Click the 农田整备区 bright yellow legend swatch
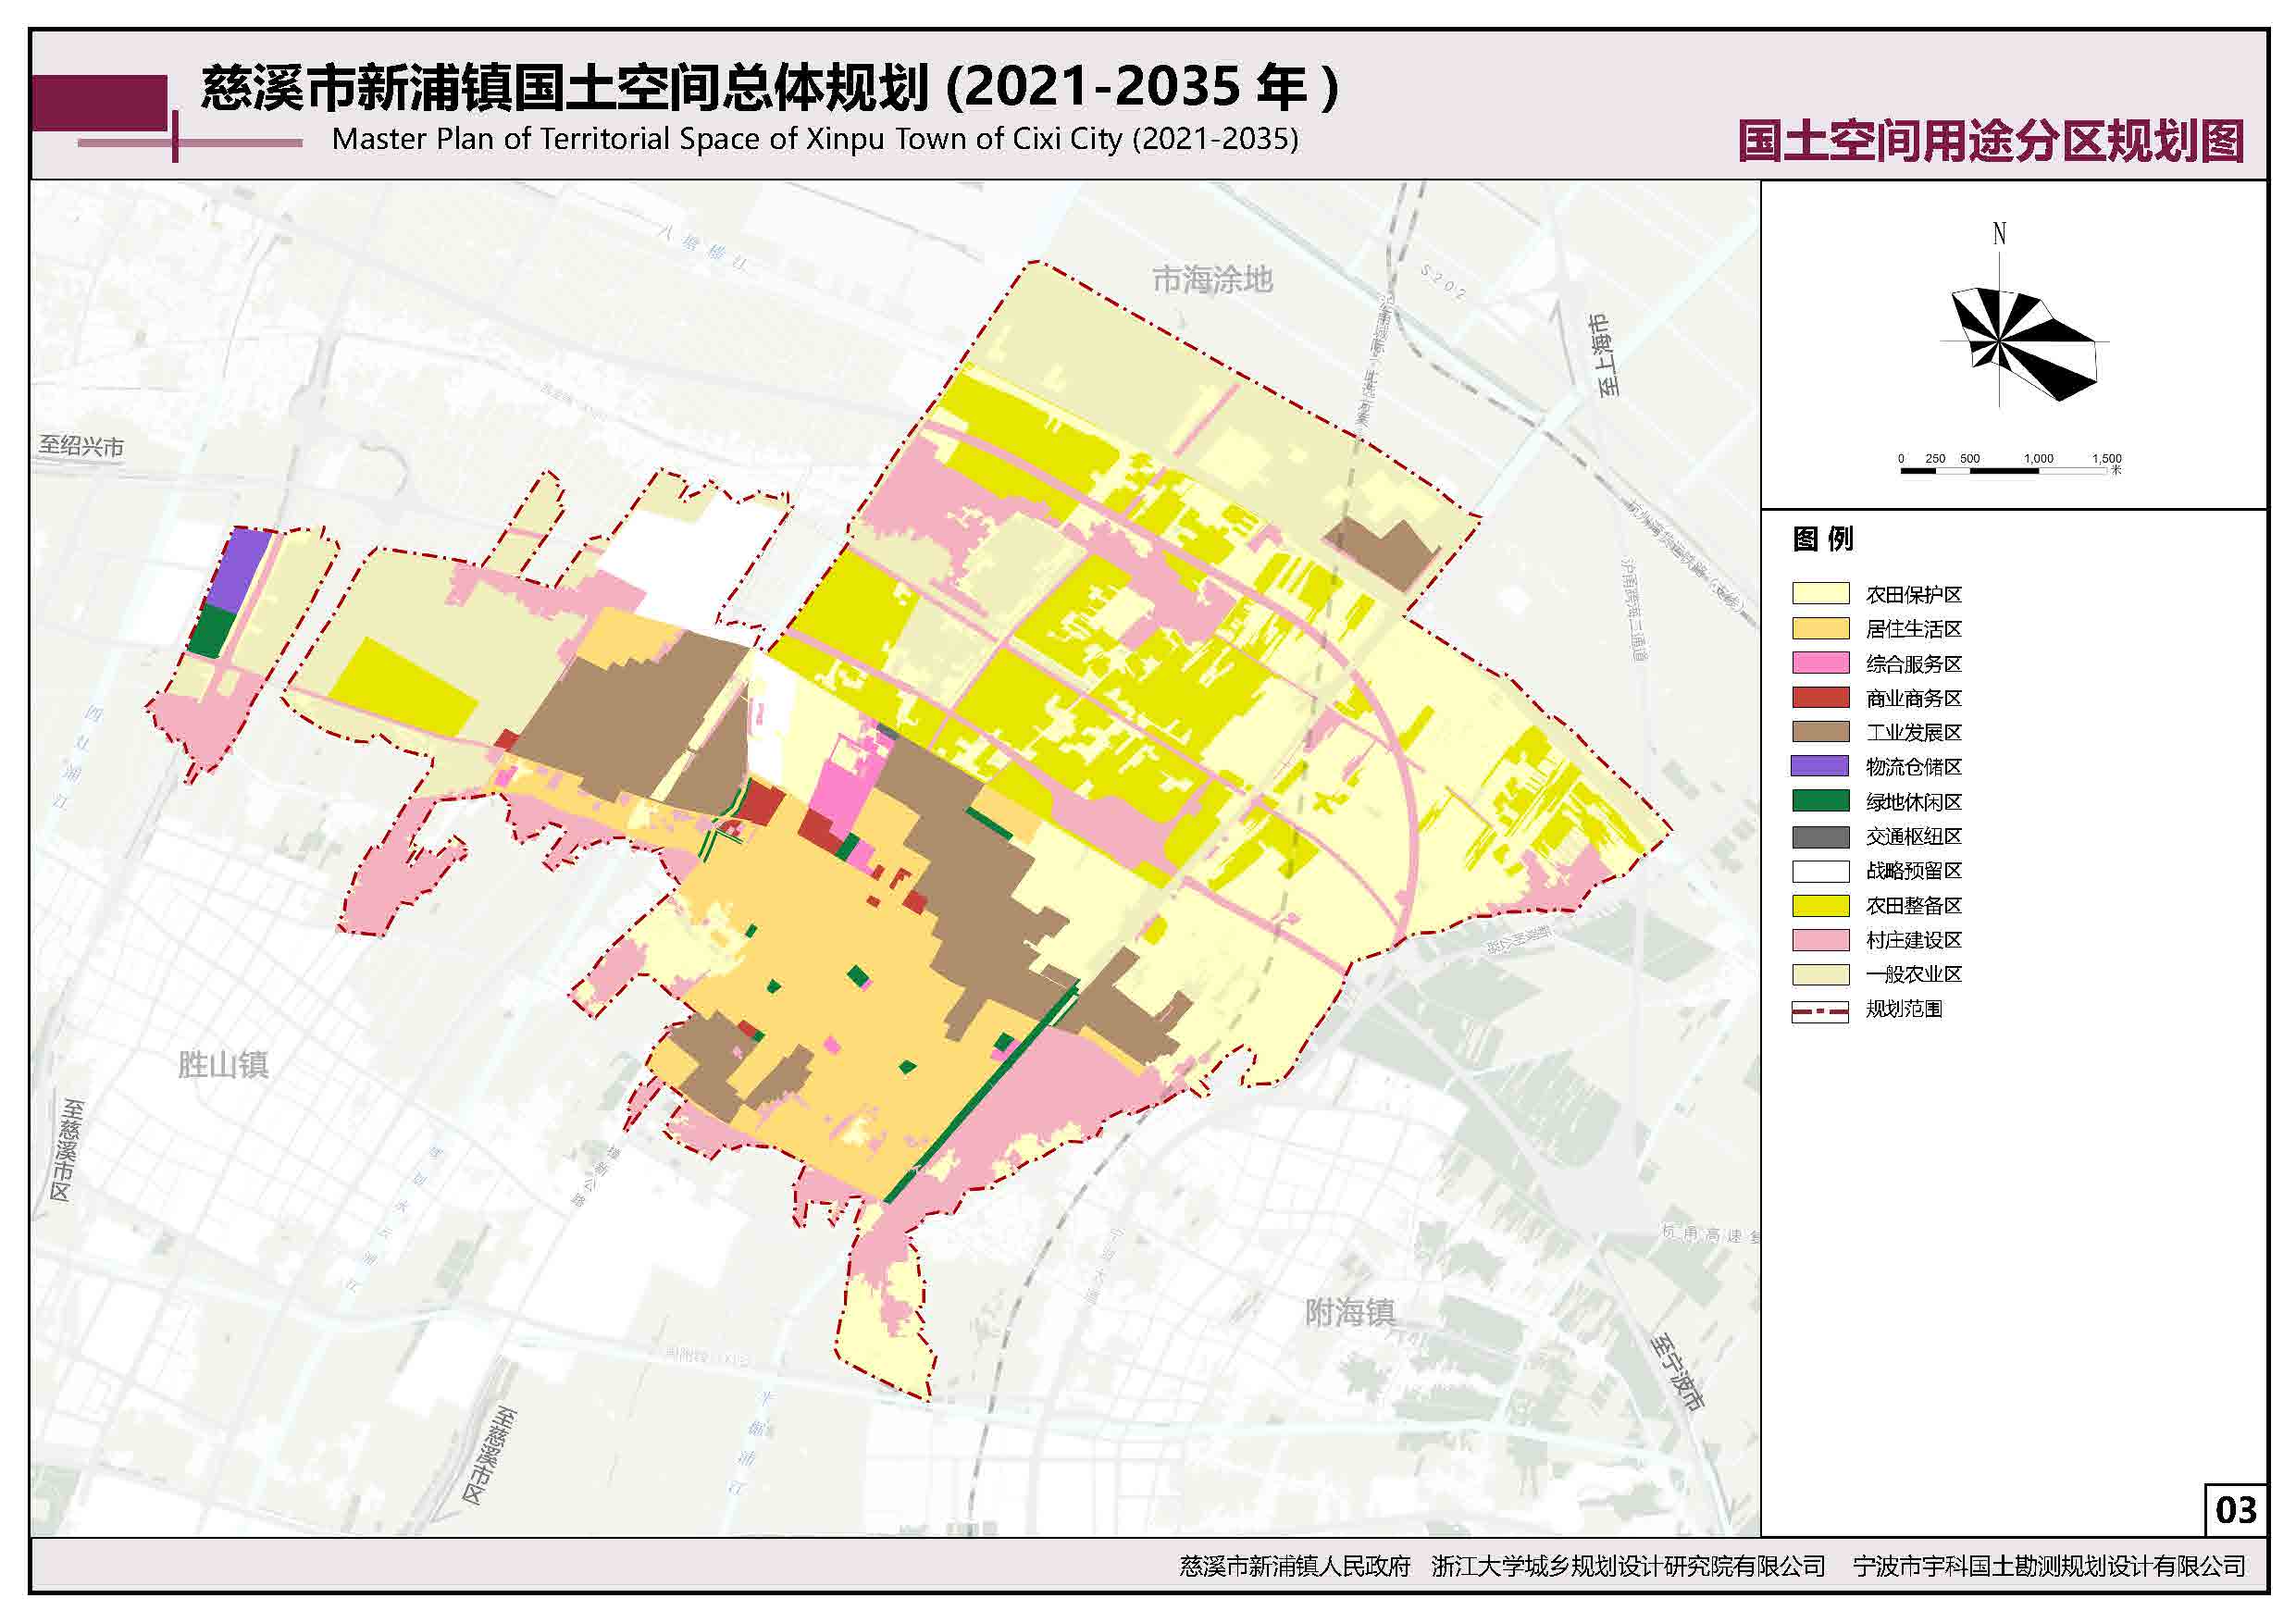 (x=1820, y=906)
